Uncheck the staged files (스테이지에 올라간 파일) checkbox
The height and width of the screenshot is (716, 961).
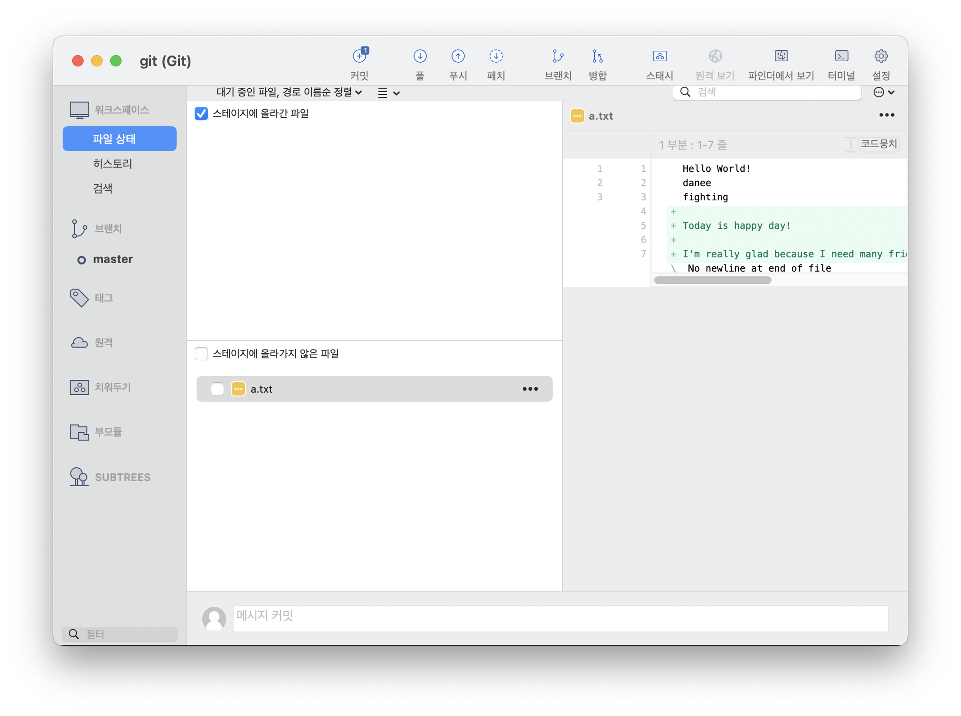pyautogui.click(x=201, y=113)
